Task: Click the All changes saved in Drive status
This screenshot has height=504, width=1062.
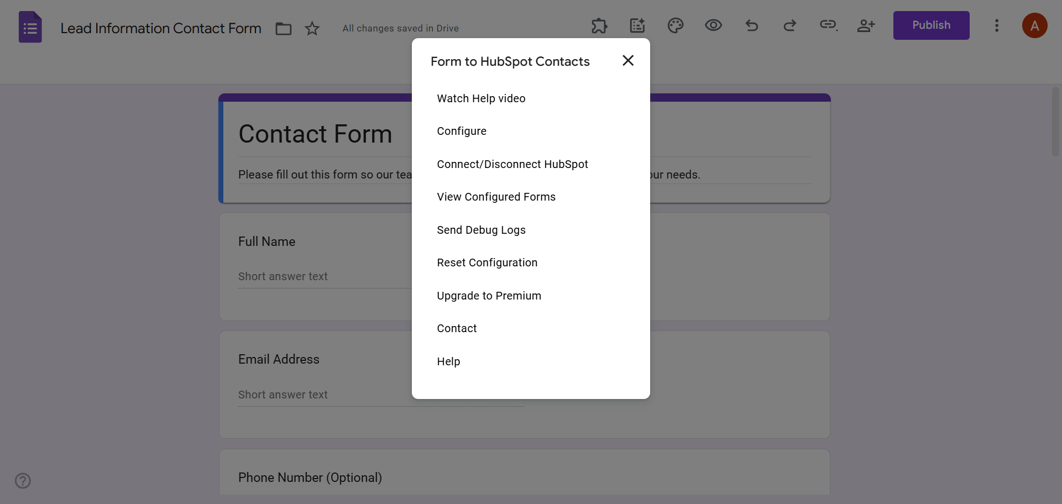Action: [400, 28]
